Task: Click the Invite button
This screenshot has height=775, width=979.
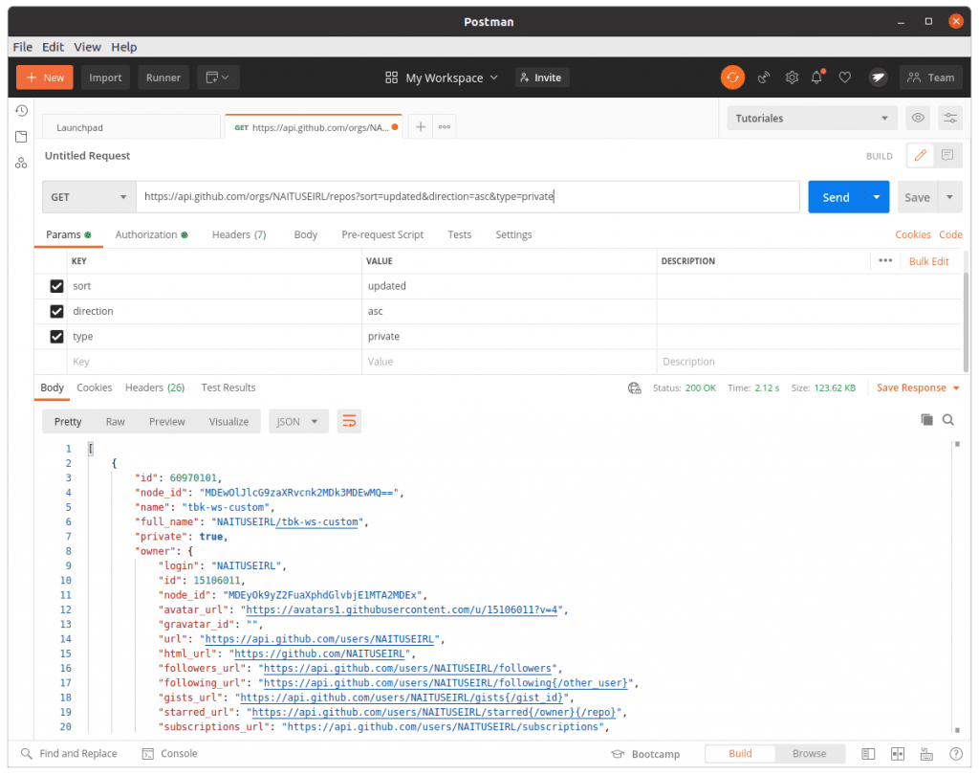Action: click(541, 77)
